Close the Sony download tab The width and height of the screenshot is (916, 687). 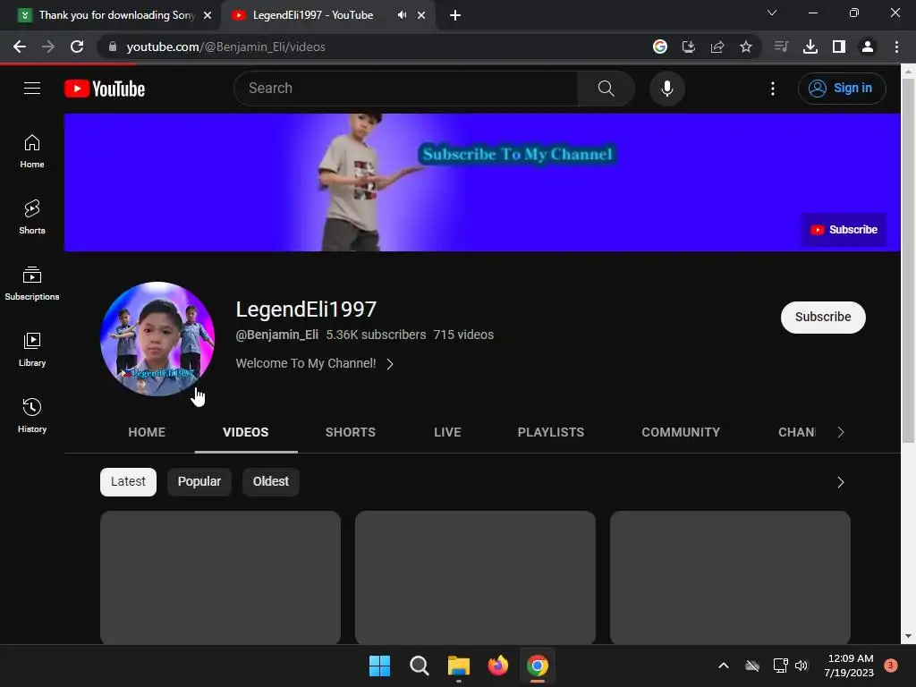tap(208, 15)
